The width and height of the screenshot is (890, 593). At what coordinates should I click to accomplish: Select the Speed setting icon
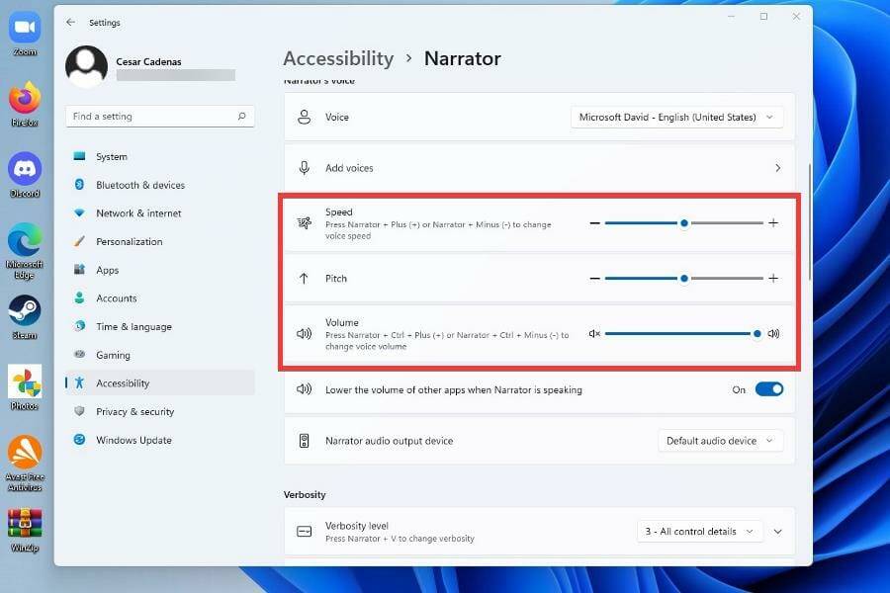tap(304, 222)
